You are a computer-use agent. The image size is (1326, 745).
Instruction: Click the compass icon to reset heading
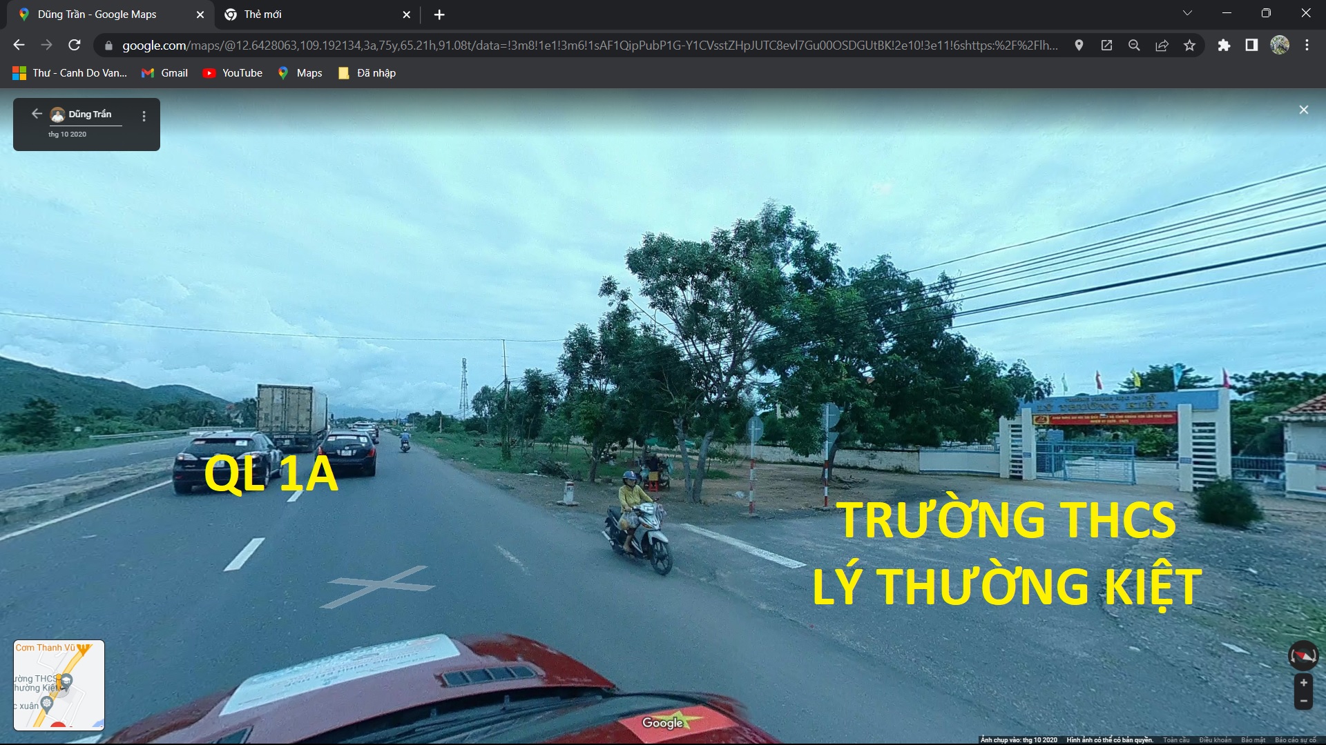pos(1303,655)
